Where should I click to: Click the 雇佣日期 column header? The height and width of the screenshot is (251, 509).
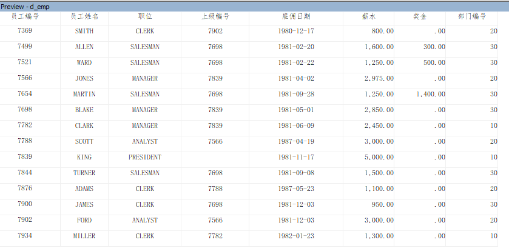coord(296,16)
